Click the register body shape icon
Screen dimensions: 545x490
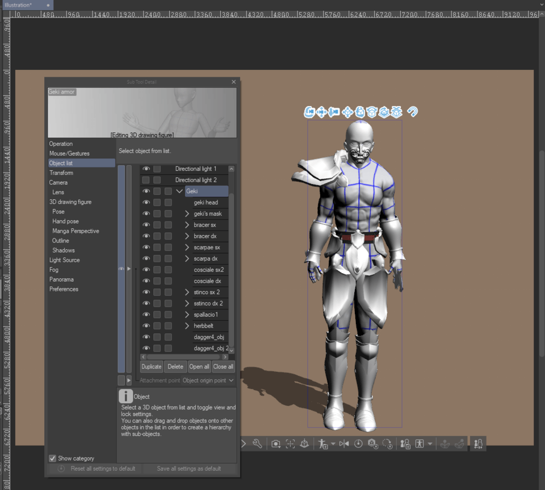point(405,444)
